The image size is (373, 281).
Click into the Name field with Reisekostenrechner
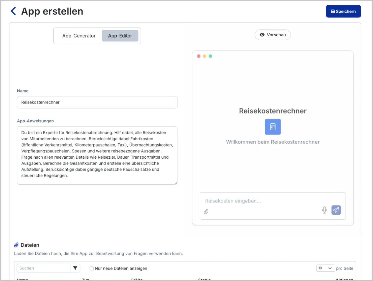(97, 102)
